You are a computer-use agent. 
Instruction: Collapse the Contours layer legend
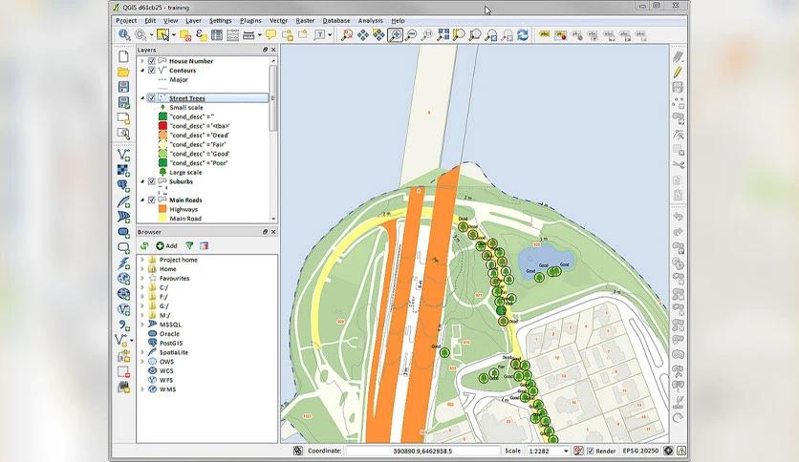pos(142,71)
